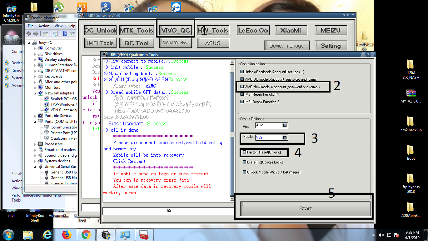The height and width of the screenshot is (241, 428).
Task: Click the XiaoMi button
Action: (x=290, y=30)
